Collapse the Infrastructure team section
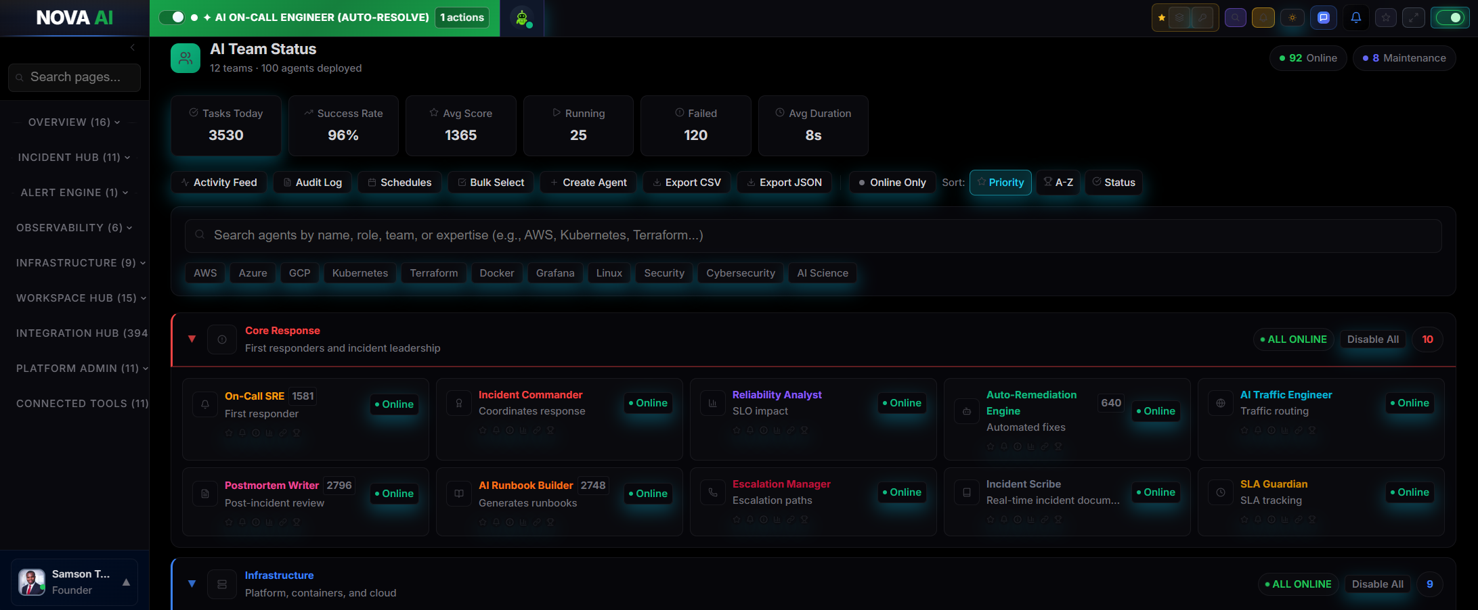The width and height of the screenshot is (1478, 610). point(192,584)
